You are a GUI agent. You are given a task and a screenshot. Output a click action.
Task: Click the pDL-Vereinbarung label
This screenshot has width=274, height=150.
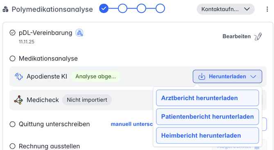(x=45, y=33)
